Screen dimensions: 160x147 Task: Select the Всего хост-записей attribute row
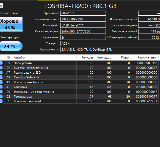coord(79,101)
